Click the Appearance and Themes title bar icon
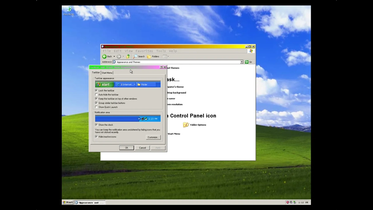 [x=103, y=47]
